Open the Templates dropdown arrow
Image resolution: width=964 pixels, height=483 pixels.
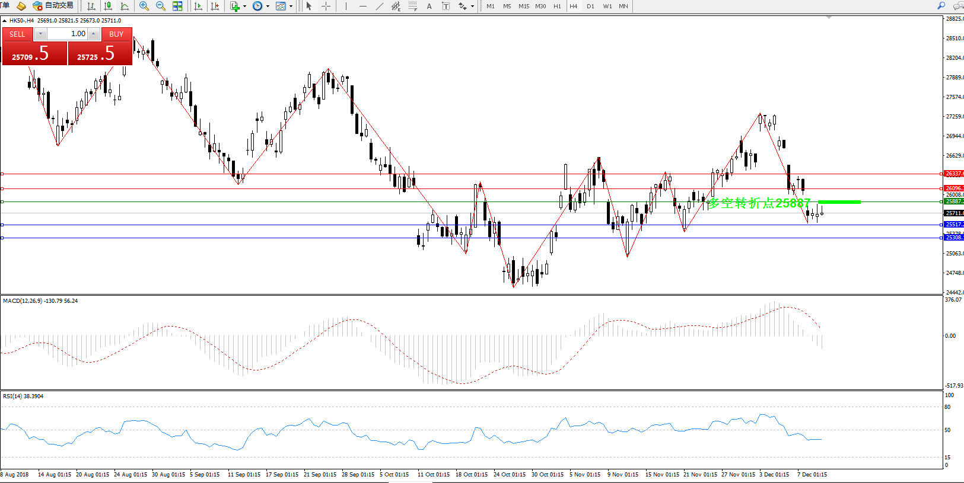pos(291,7)
